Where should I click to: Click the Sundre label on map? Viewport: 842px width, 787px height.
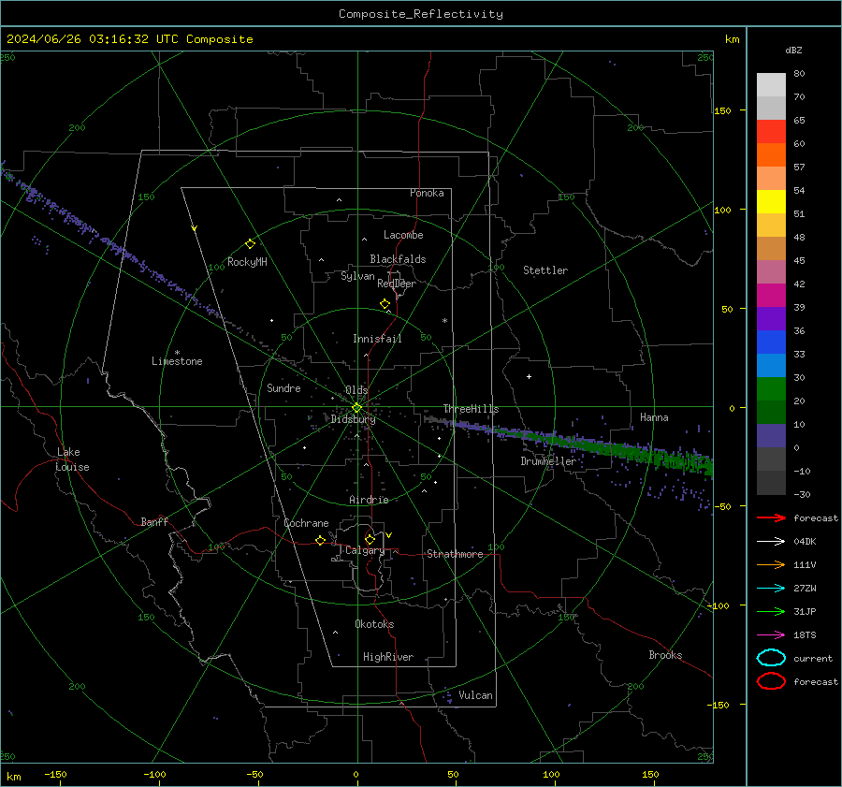pos(283,387)
